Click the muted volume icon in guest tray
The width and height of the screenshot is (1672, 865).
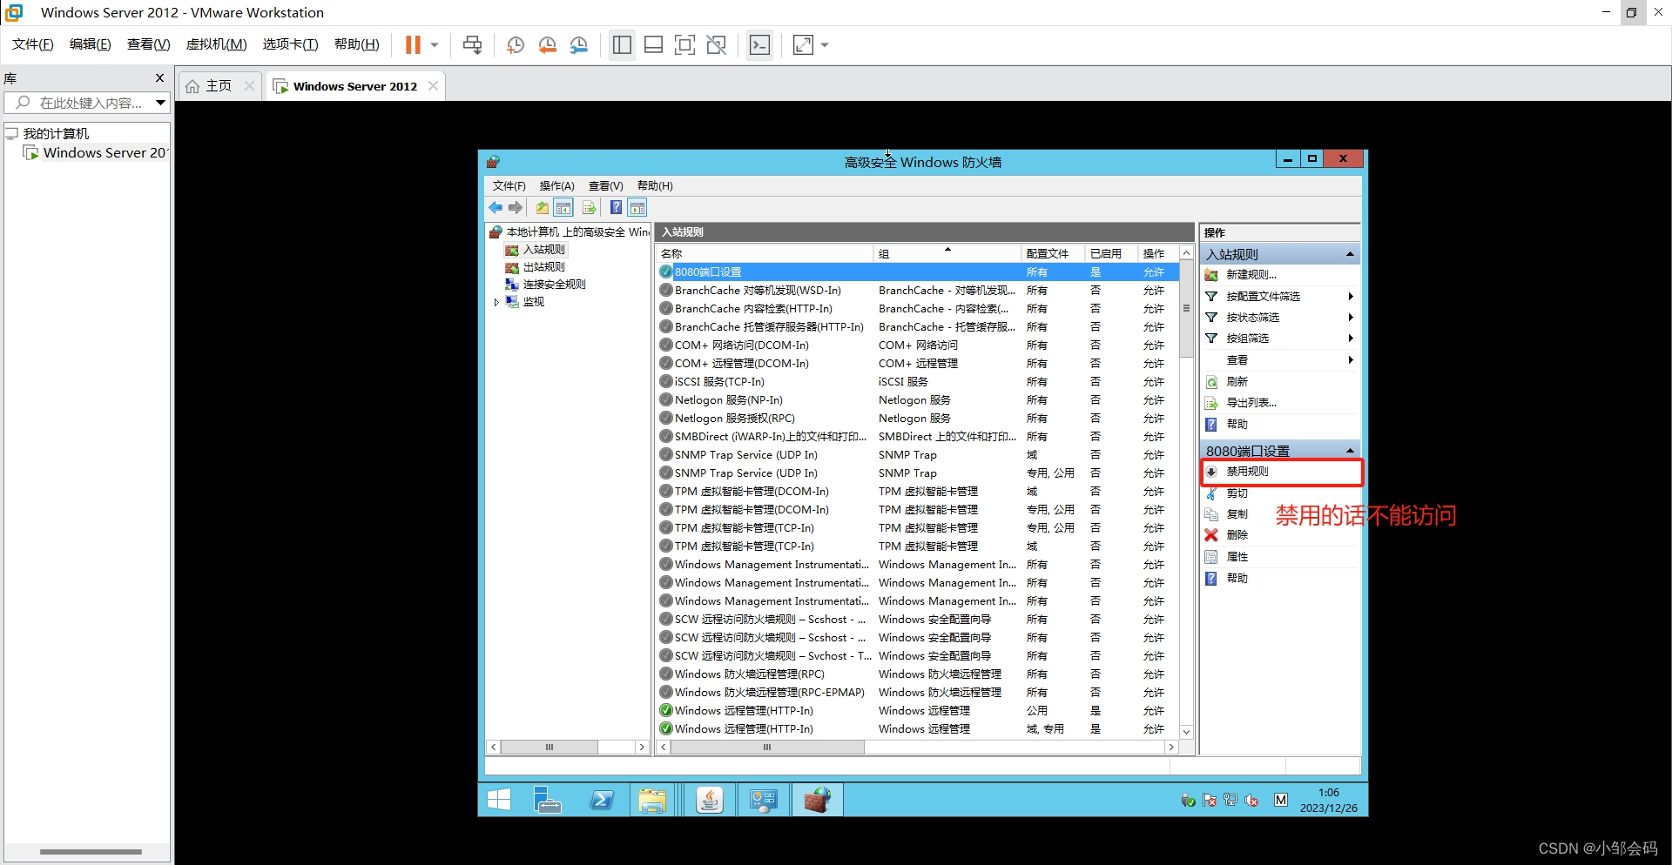pyautogui.click(x=1251, y=800)
